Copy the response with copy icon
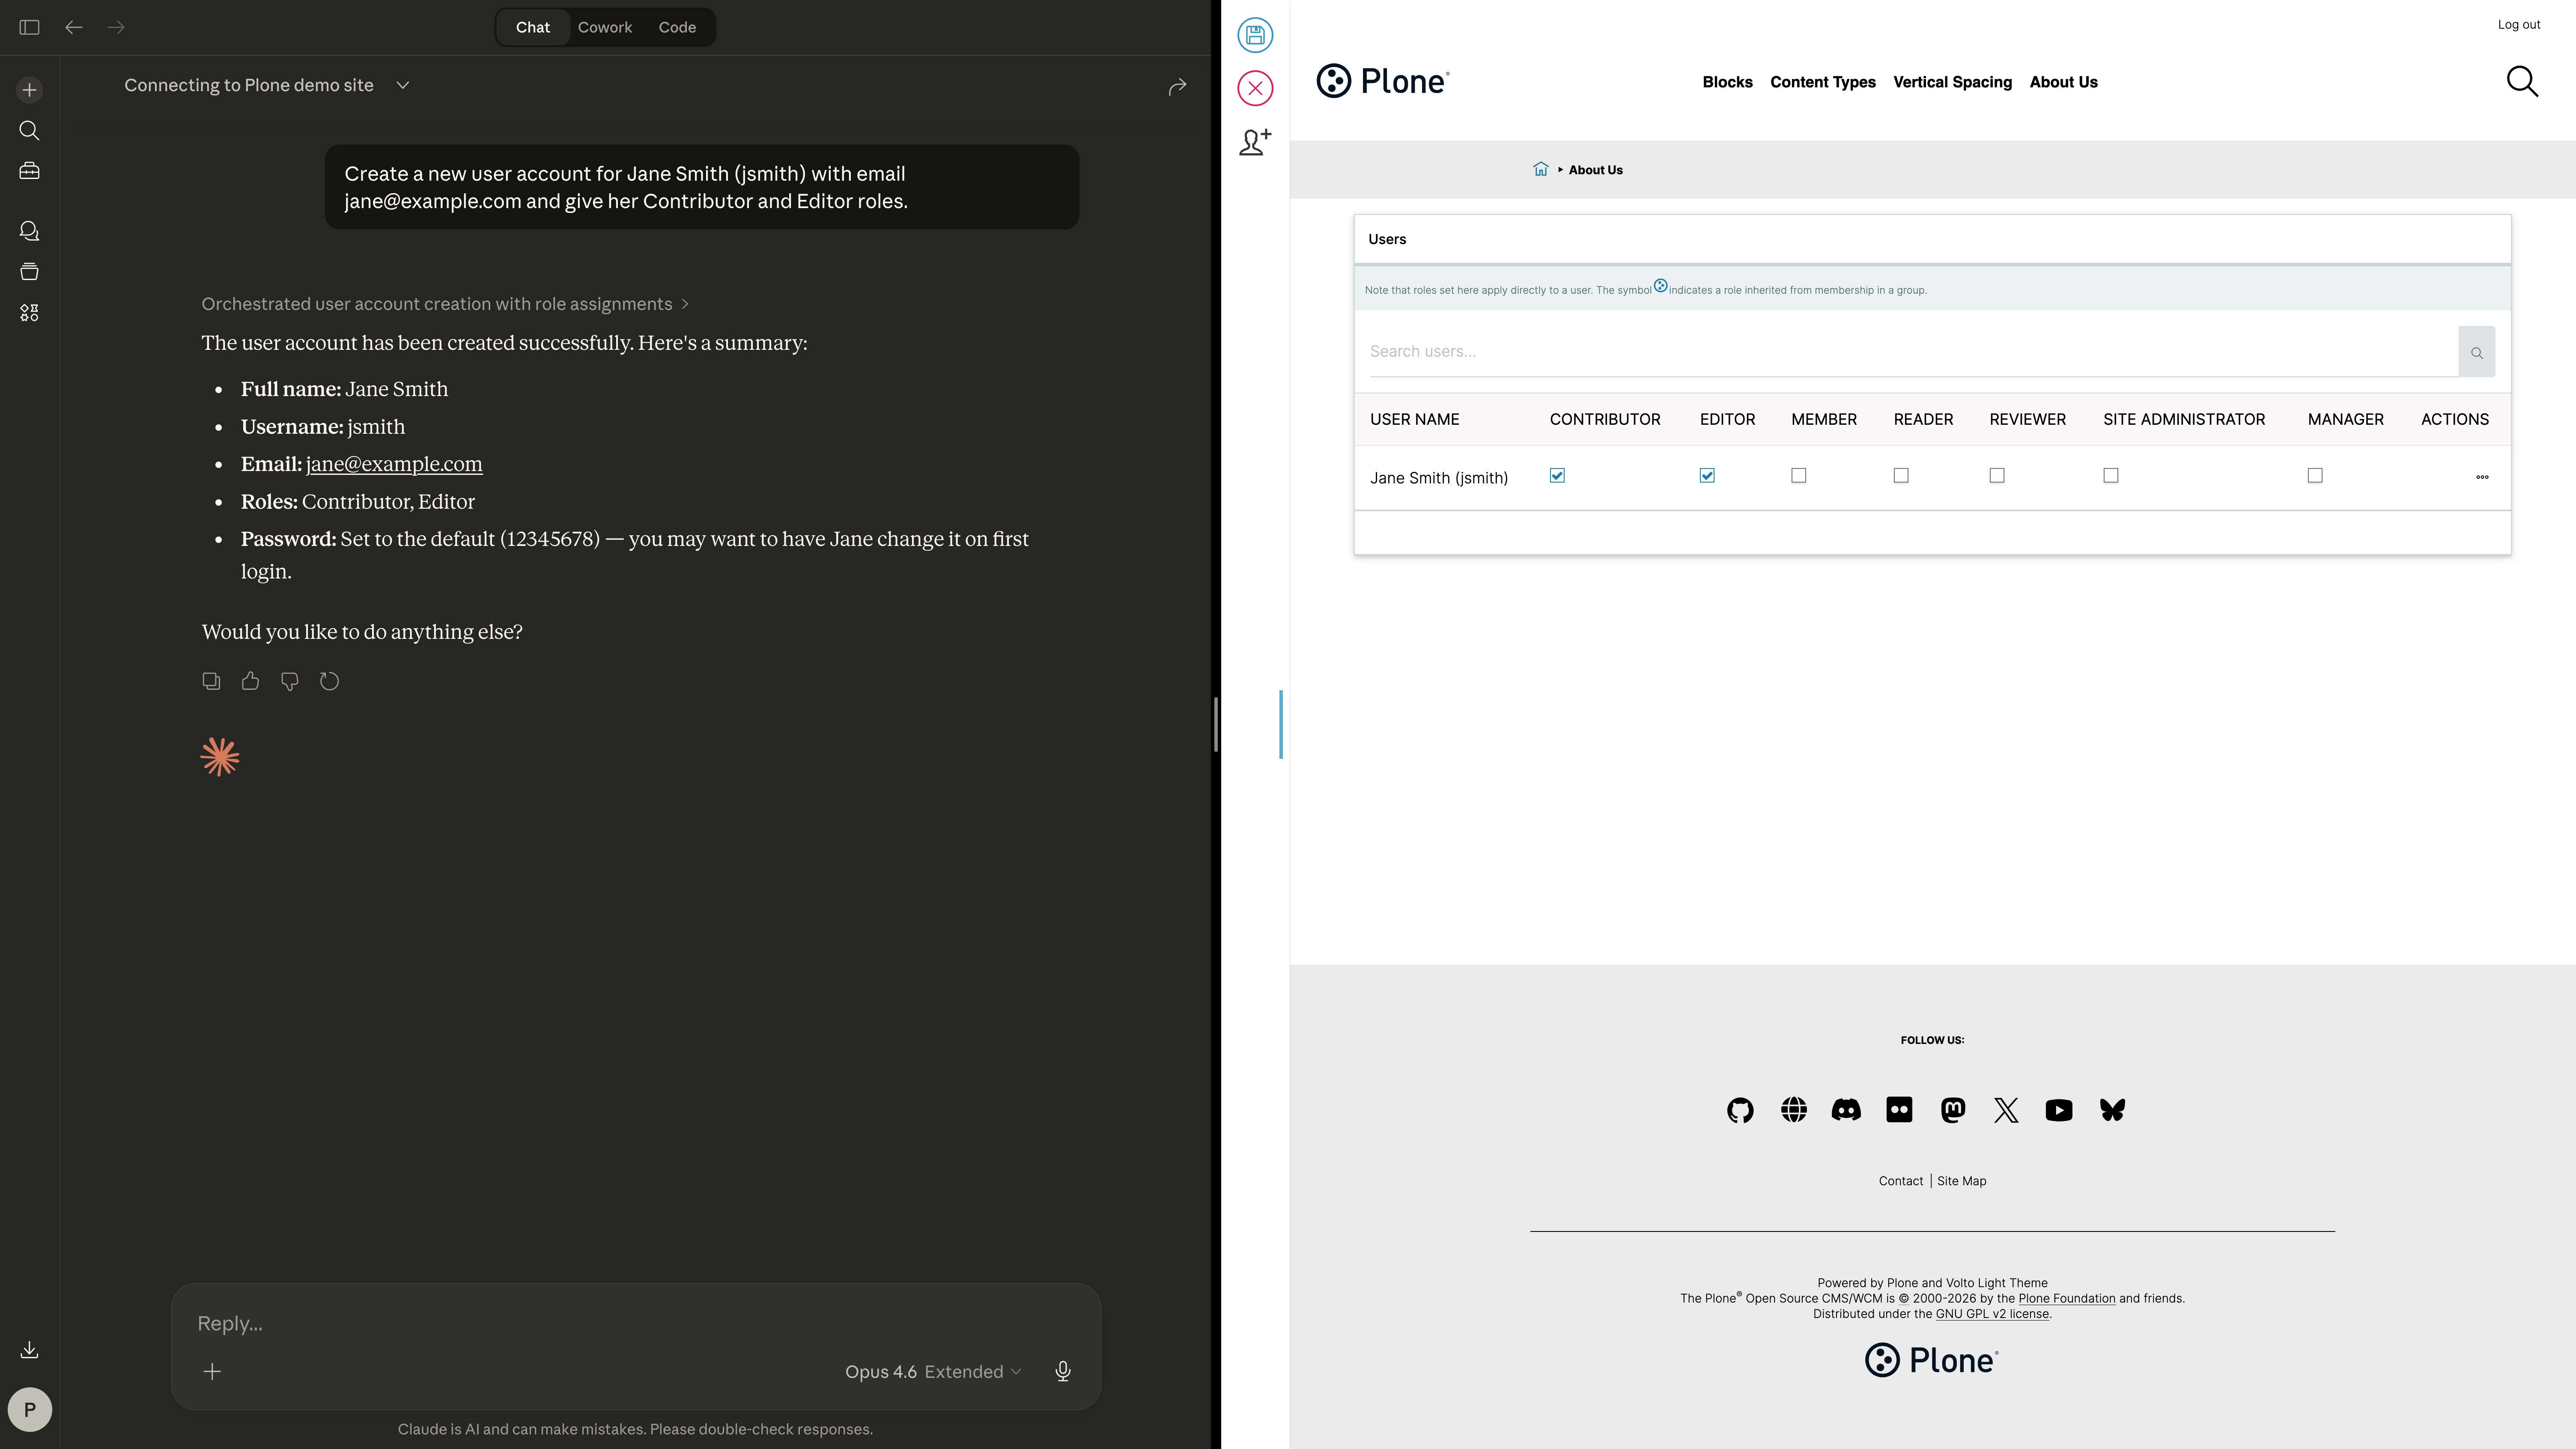This screenshot has height=1449, width=2576. [211, 681]
